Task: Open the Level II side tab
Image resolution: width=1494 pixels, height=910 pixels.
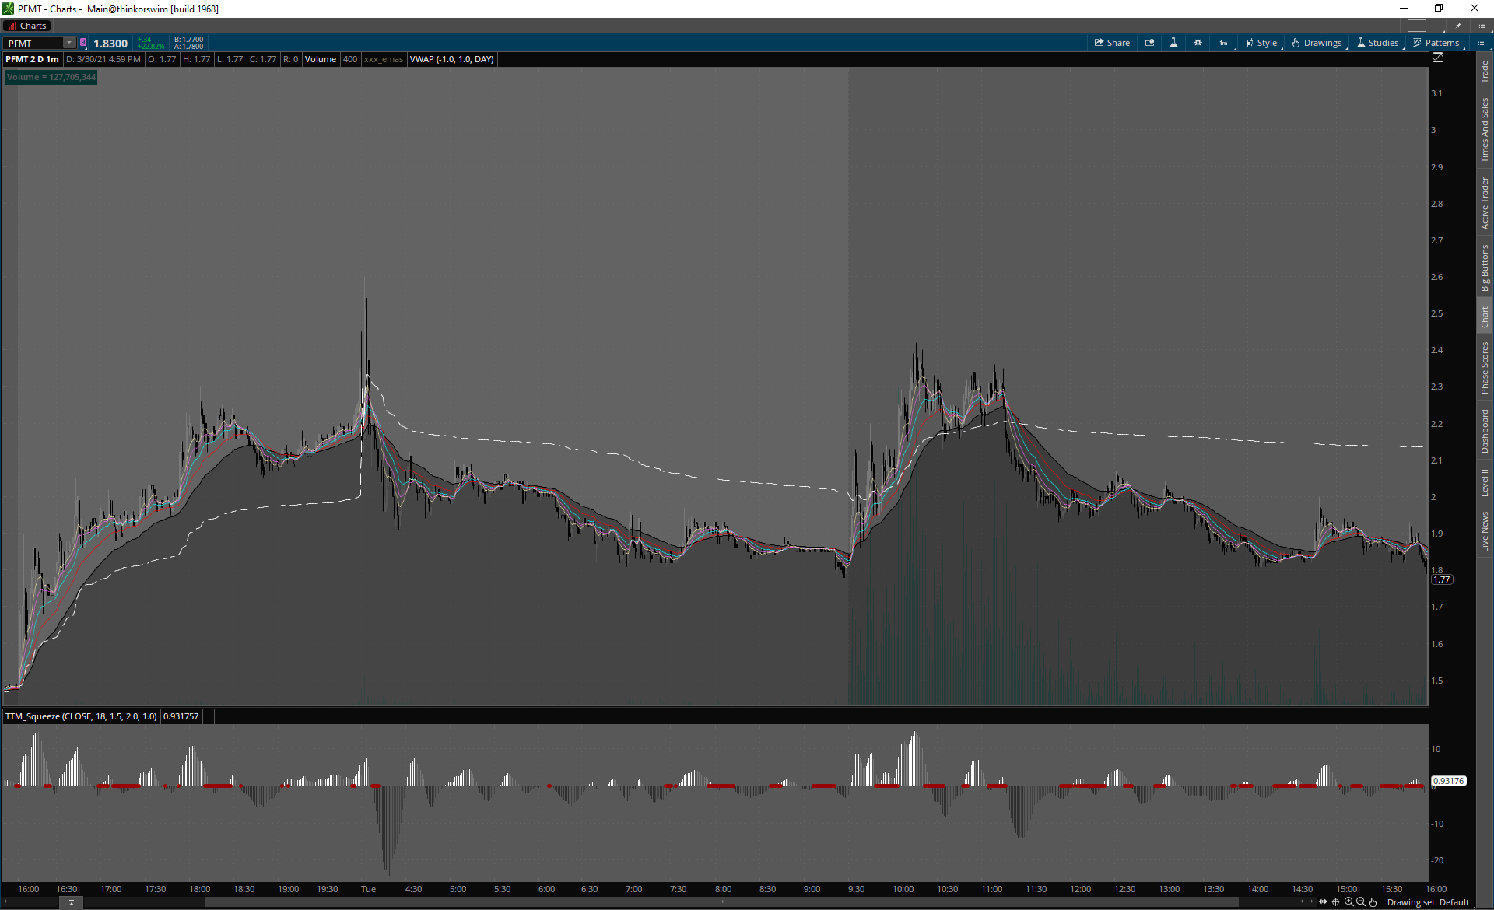Action: [x=1485, y=482]
